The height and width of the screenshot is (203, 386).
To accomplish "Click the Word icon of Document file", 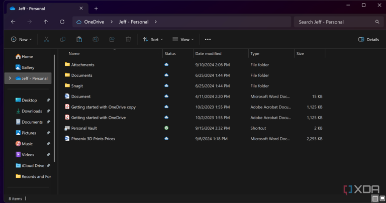I will click(67, 96).
